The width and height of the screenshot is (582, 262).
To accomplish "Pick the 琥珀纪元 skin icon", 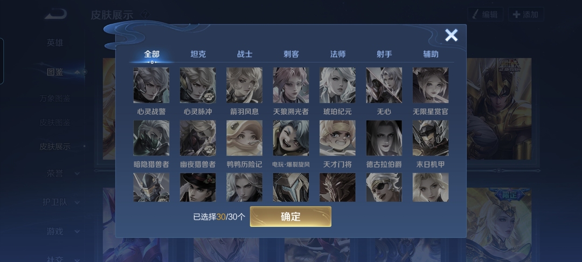I will click(x=337, y=85).
